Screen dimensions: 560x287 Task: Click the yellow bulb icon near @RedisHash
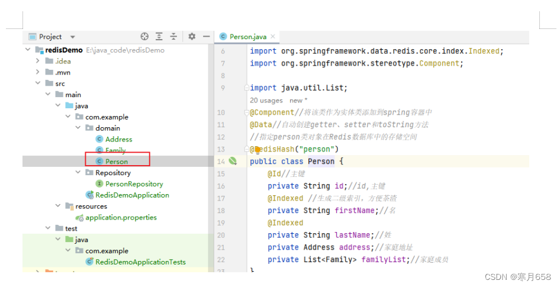(x=257, y=150)
